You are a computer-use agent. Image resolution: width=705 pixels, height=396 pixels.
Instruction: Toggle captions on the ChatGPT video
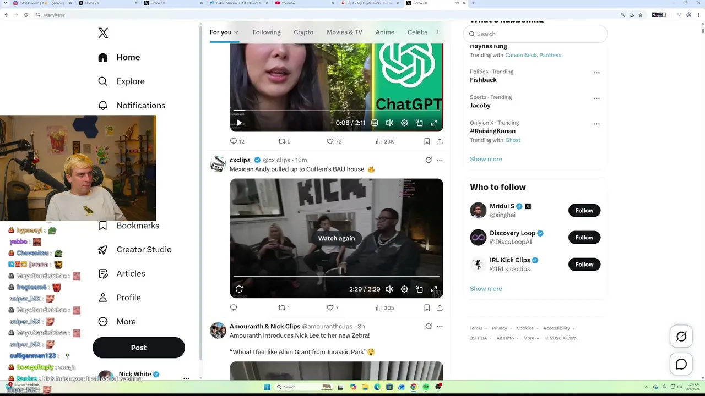click(375, 123)
